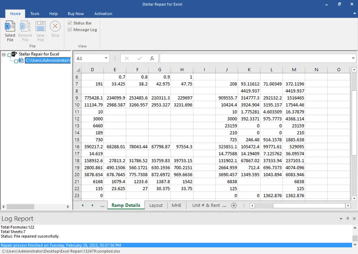Select cell with value 775428.1
The width and height of the screenshot is (358, 254).
click(x=92, y=98)
